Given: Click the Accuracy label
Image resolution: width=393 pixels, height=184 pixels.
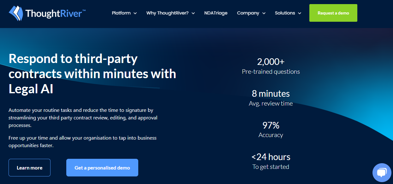Looking at the screenshot, I should (271, 135).
